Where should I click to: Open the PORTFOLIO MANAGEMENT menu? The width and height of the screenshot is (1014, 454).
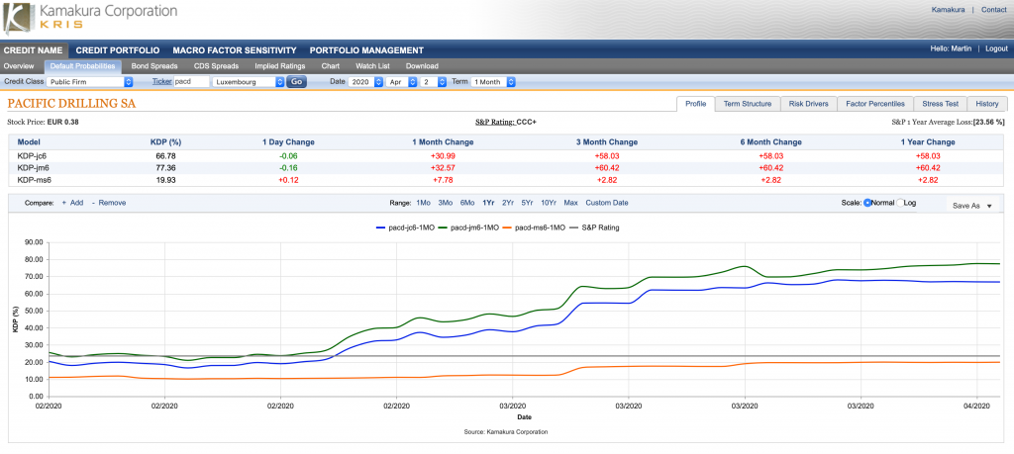tap(366, 50)
